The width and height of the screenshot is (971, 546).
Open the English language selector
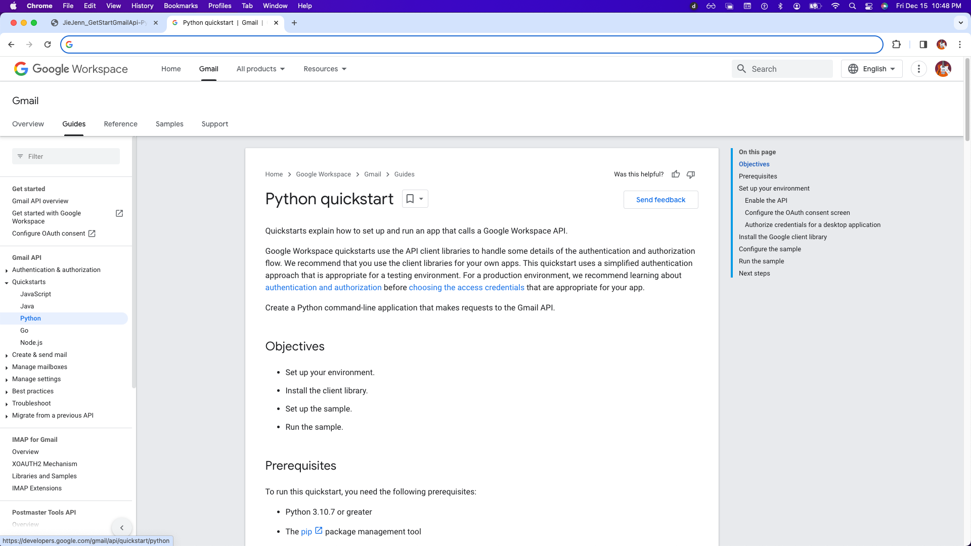pyautogui.click(x=872, y=69)
